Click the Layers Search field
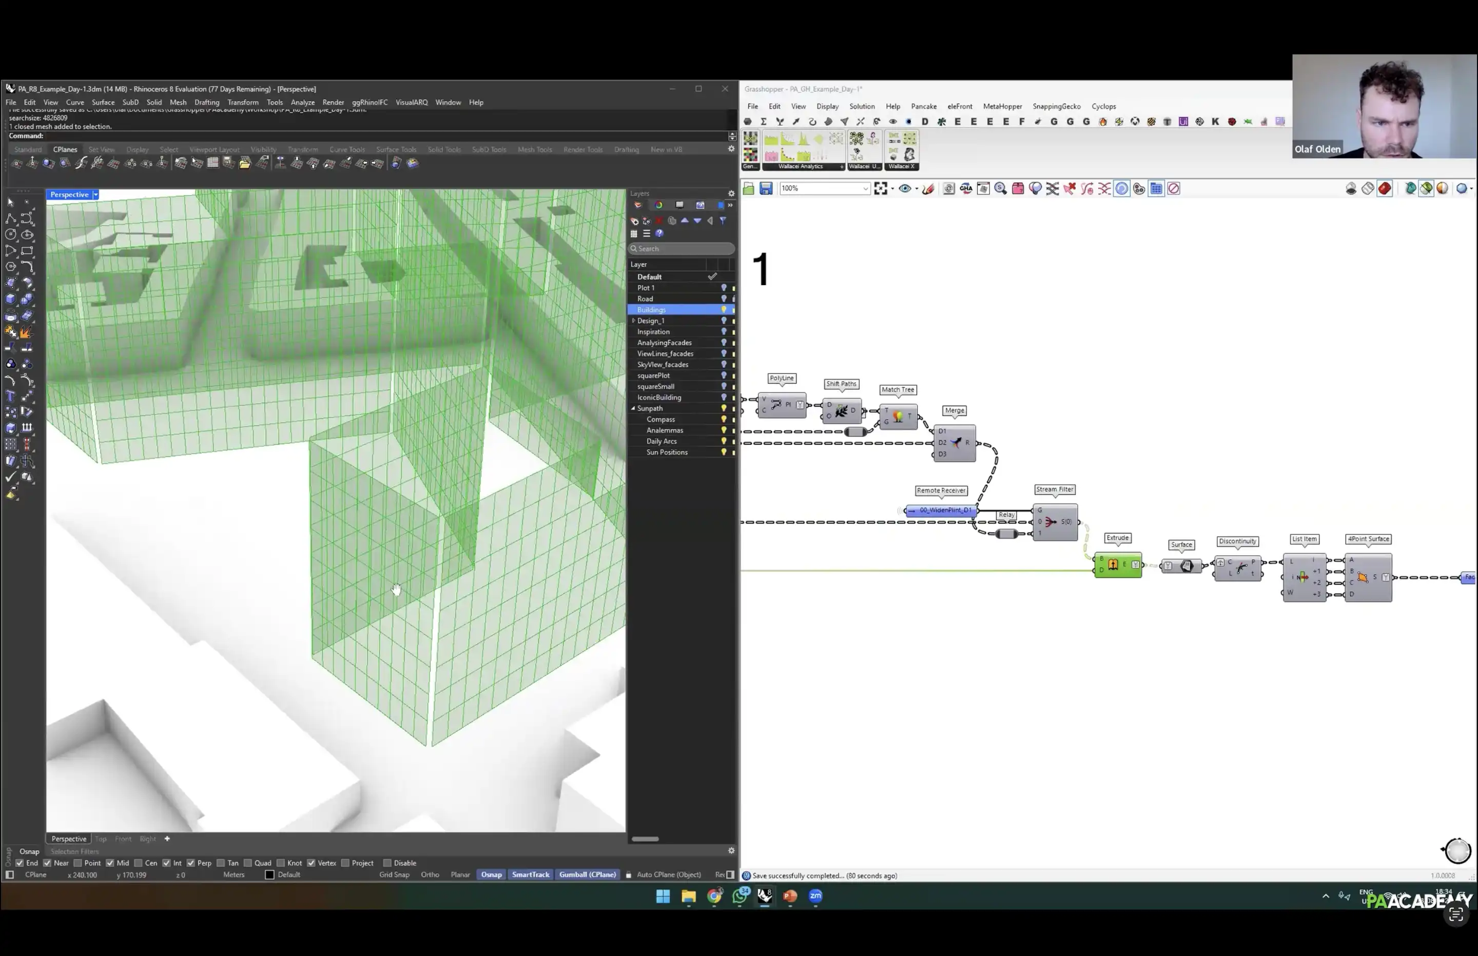1478x956 pixels. click(x=681, y=249)
